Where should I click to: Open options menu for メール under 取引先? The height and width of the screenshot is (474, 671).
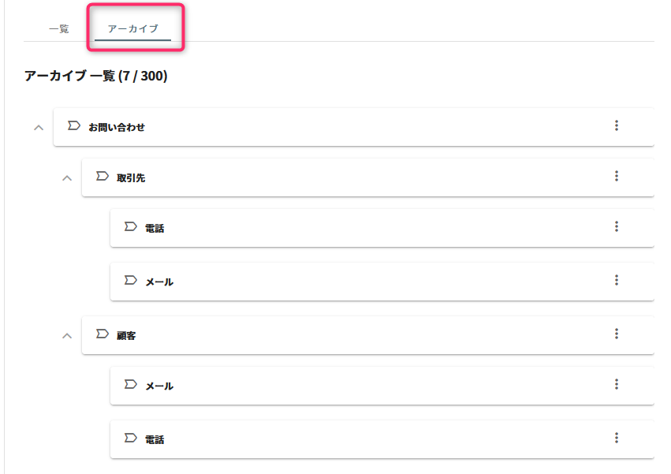coord(617,280)
